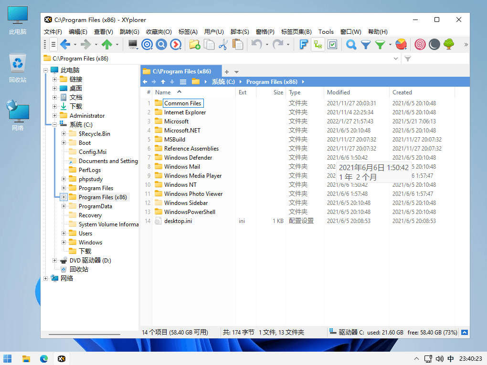Open the Windows Start button

coord(8,358)
